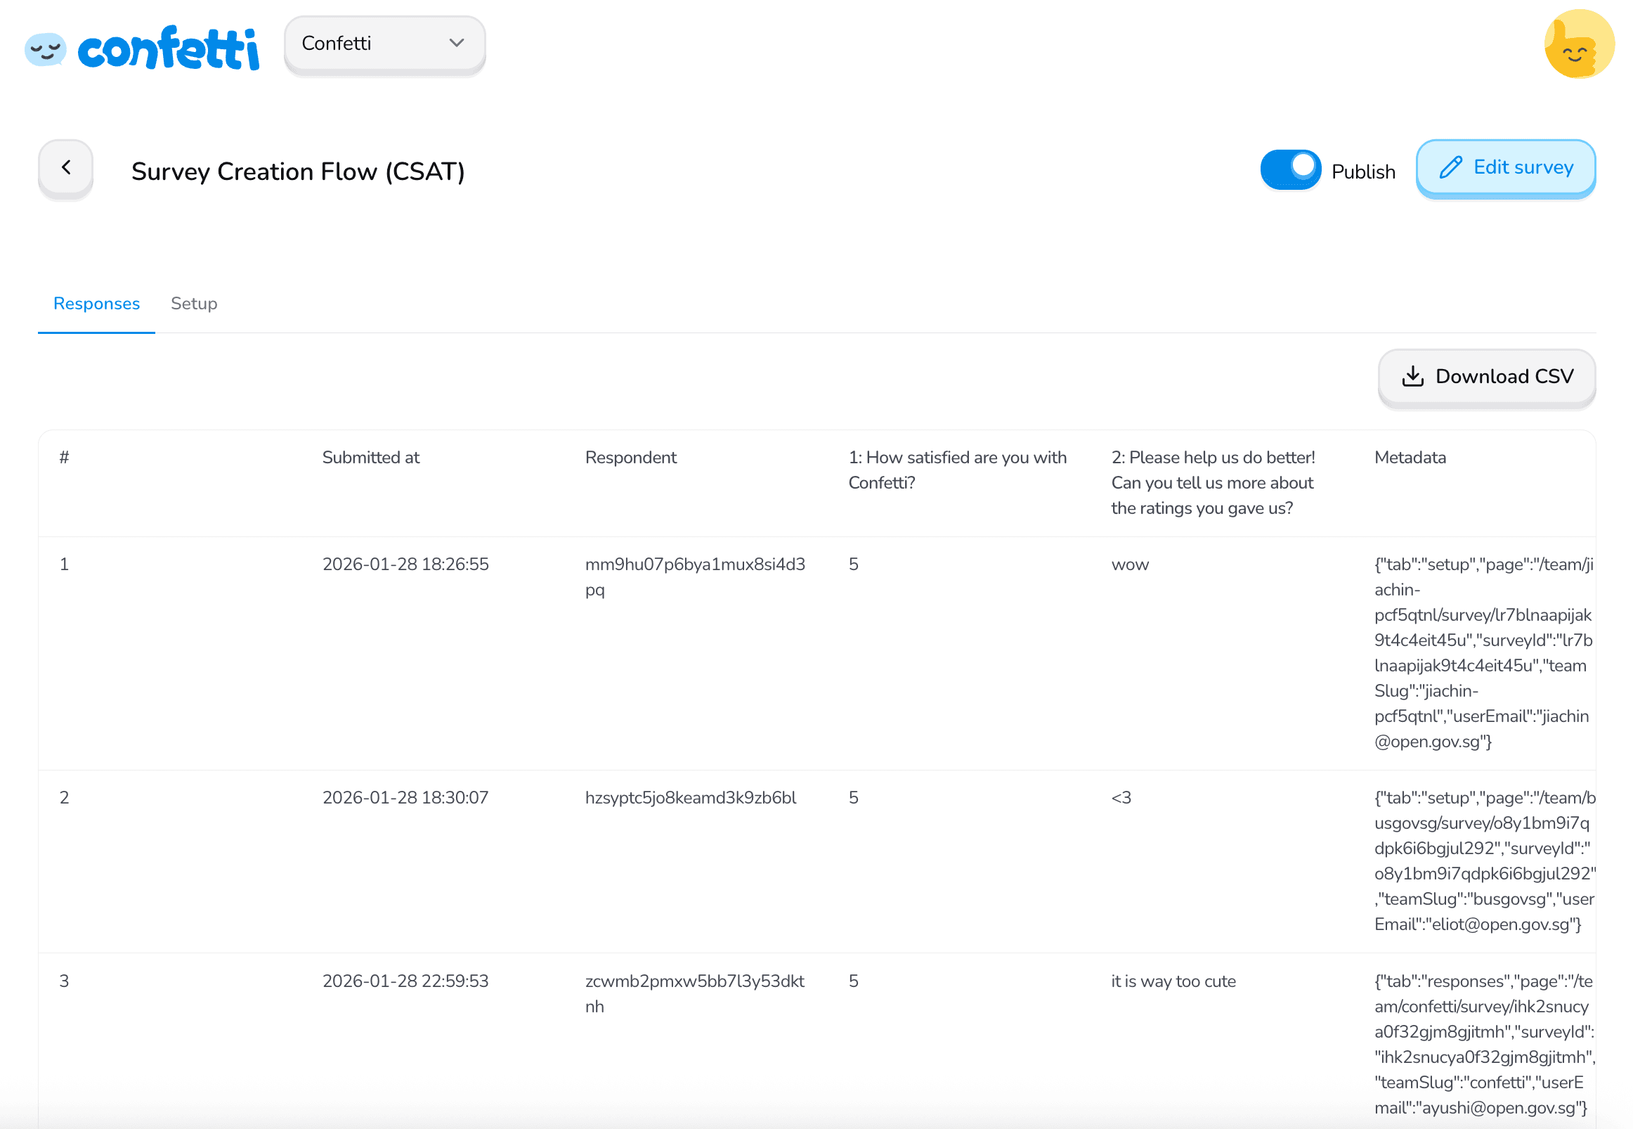Screen dimensions: 1633x1129
Task: Open the thumbs-up user avatar menu
Action: coord(1579,44)
